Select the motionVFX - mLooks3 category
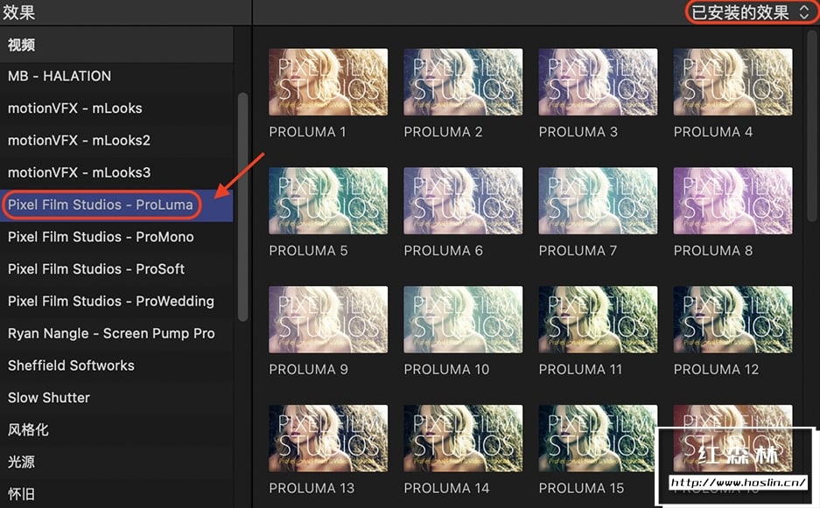Image resolution: width=820 pixels, height=508 pixels. point(116,172)
